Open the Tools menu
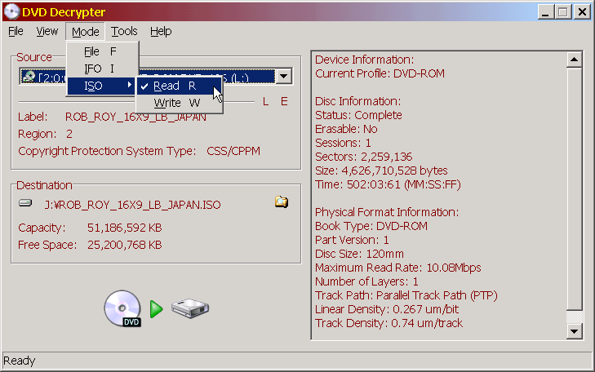 tap(125, 31)
